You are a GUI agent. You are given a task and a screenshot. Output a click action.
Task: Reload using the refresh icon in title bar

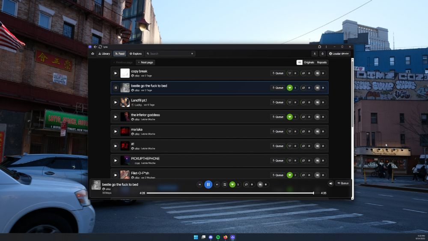(x=100, y=47)
